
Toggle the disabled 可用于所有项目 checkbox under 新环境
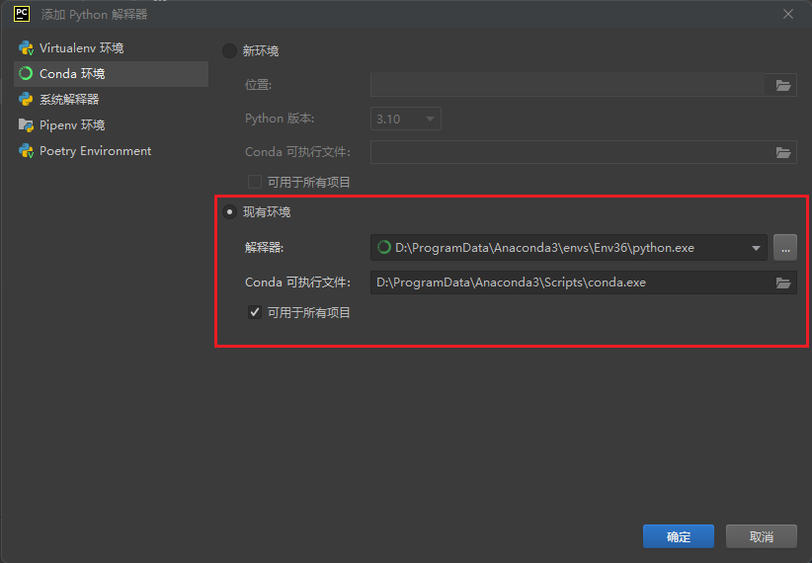(x=254, y=182)
